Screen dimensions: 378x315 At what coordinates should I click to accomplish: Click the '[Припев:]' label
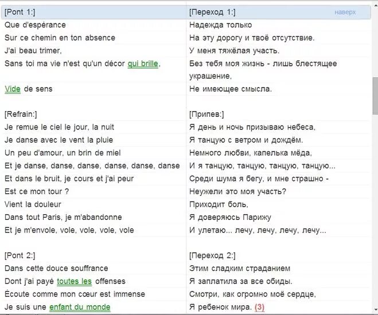(206, 114)
